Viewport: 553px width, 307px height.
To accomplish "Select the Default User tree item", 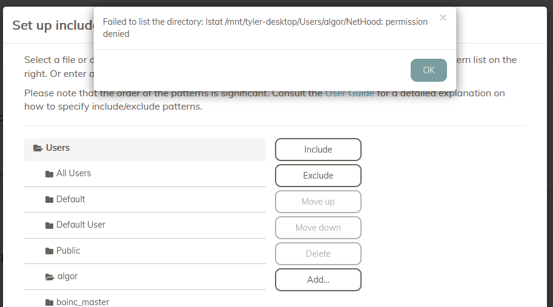I will [x=81, y=225].
